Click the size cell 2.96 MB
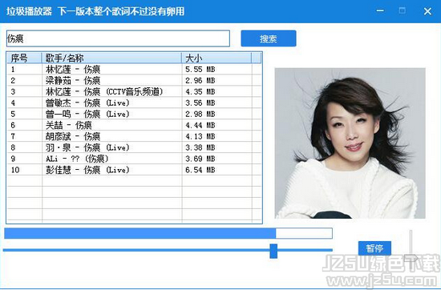Screen dimensions: 441x290 (x=200, y=81)
